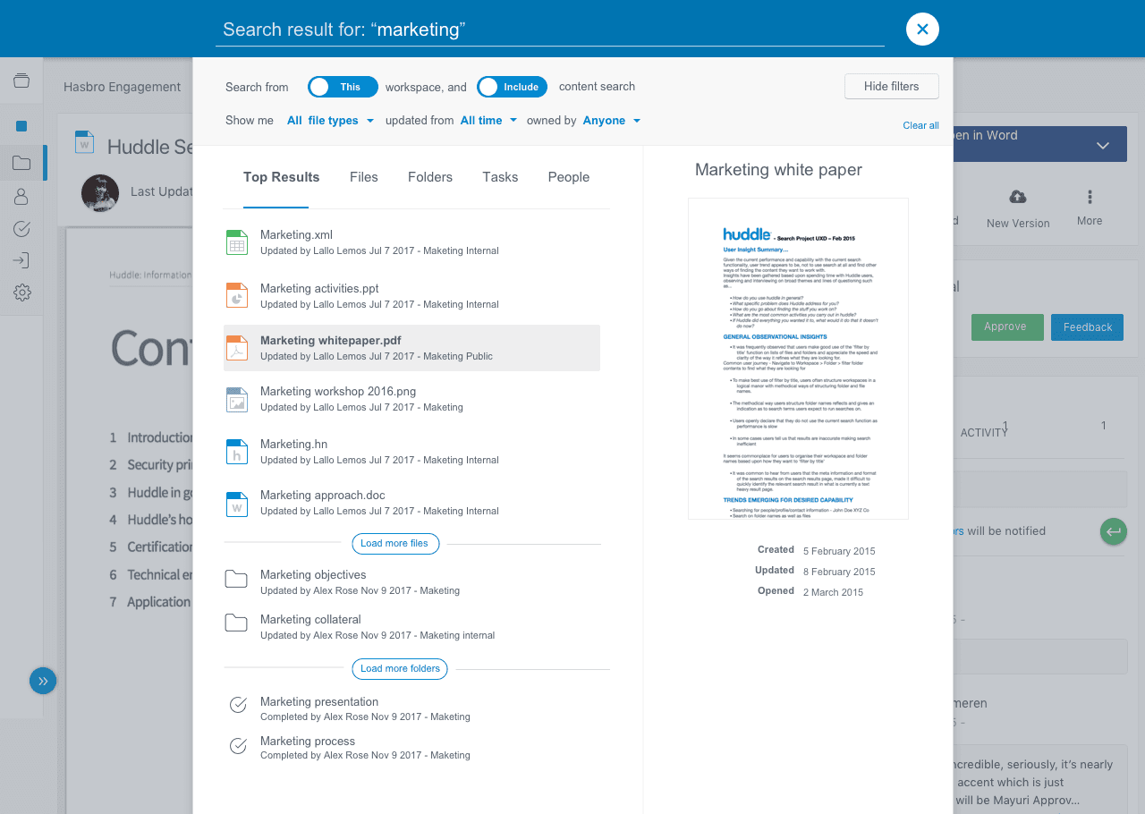
Task: Click the Load more folders button
Action: (x=401, y=668)
